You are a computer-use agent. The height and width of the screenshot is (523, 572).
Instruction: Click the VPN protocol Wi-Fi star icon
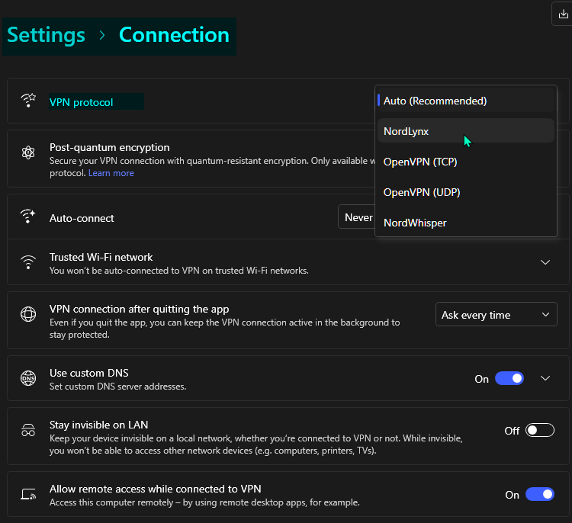pos(28,101)
